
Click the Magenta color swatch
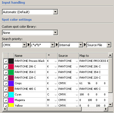pyautogui.click(x=11, y=100)
